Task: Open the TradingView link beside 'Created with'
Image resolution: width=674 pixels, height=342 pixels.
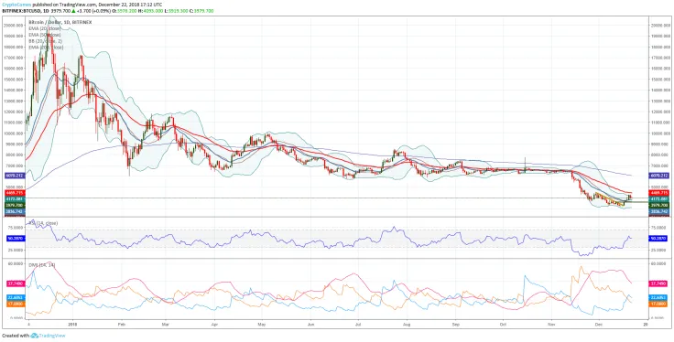Action: coord(51,336)
